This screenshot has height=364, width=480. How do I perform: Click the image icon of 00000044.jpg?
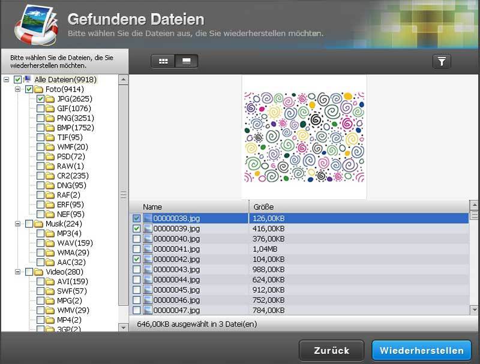point(148,279)
